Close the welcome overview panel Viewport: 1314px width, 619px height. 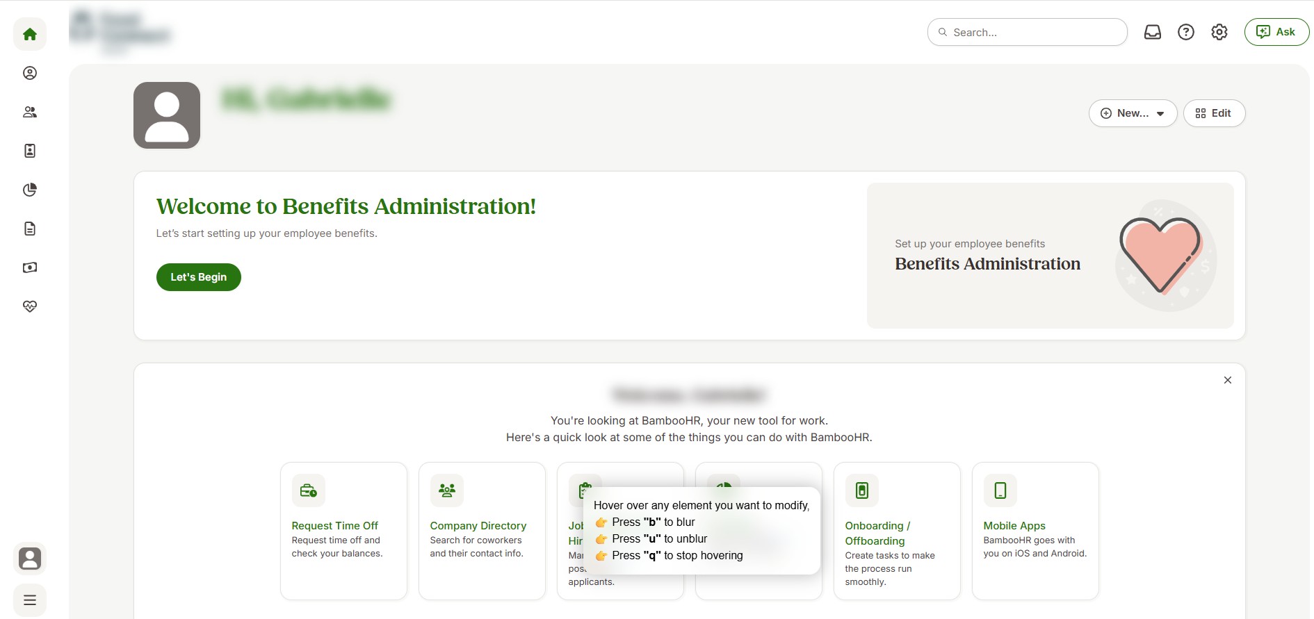[1228, 380]
